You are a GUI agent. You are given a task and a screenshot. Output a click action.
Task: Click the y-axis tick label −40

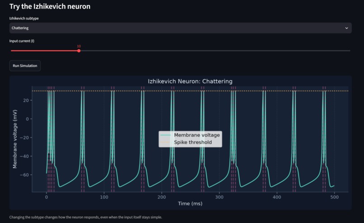[x=24, y=156]
